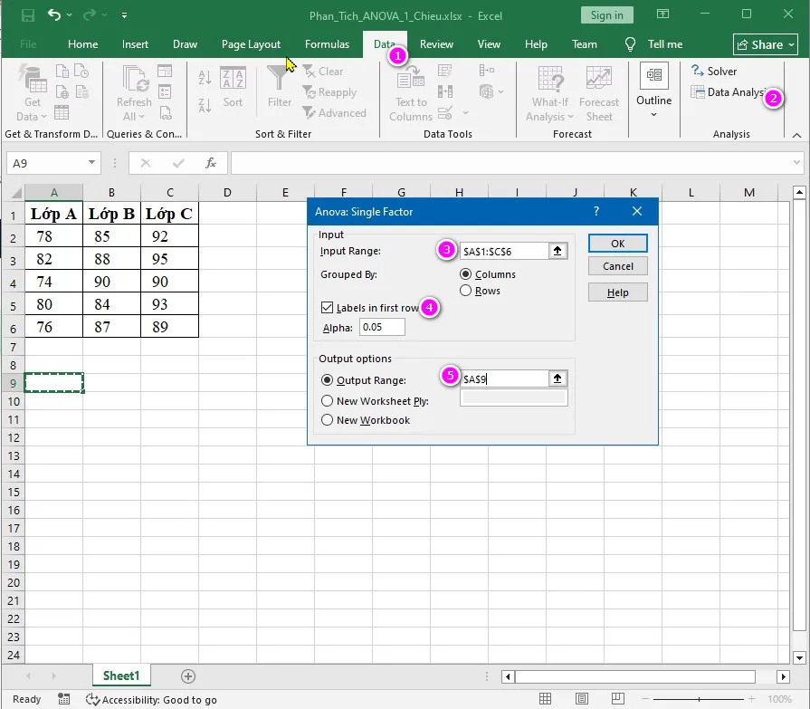The width and height of the screenshot is (810, 709).
Task: Click the Input Range selector arrow
Action: (559, 252)
